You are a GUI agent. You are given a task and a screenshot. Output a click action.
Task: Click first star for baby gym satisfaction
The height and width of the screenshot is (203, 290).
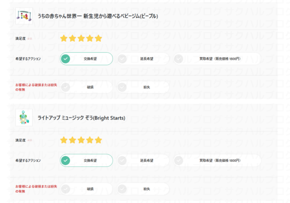tap(64, 38)
